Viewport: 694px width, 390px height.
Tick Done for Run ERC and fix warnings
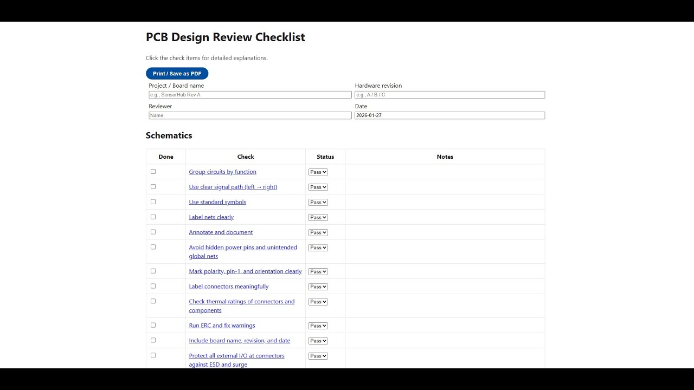coord(153,325)
